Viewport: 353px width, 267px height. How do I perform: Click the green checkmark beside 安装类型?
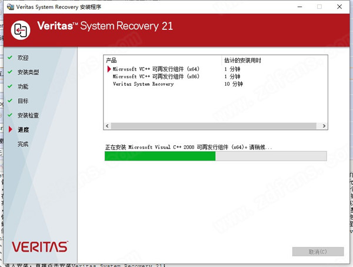tap(10, 72)
